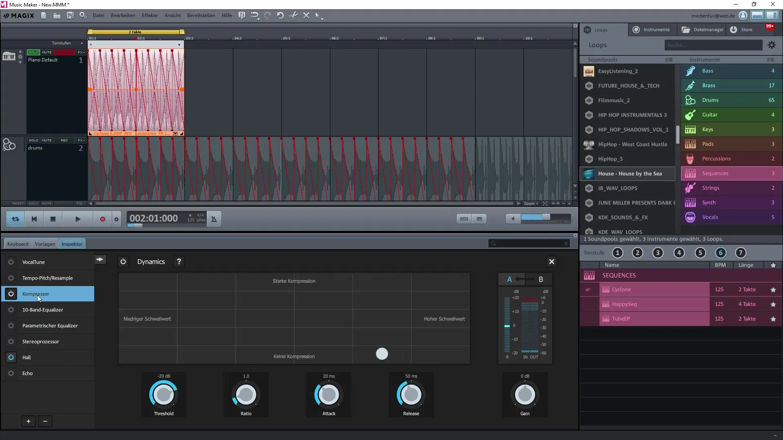Screen dimensions: 783x440
Task: Switch to the Vorlagen tab
Action: pos(45,244)
